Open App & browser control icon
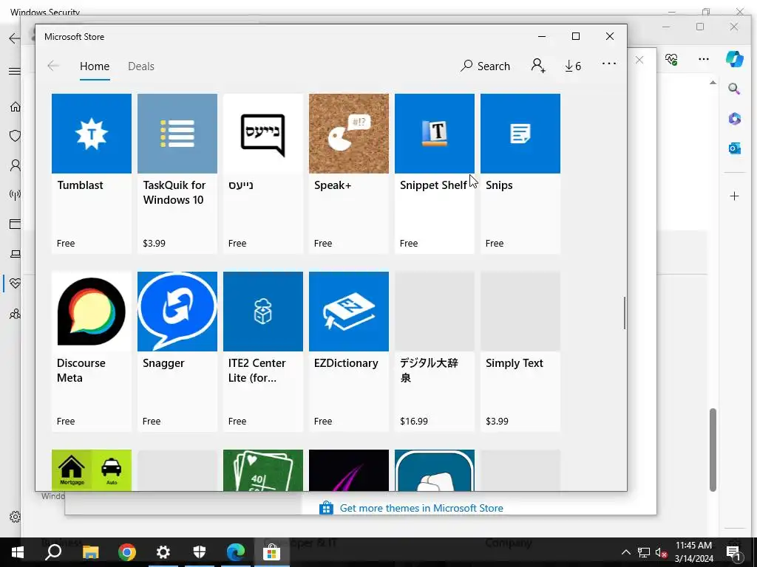This screenshot has width=757, height=567. pyautogui.click(x=16, y=224)
